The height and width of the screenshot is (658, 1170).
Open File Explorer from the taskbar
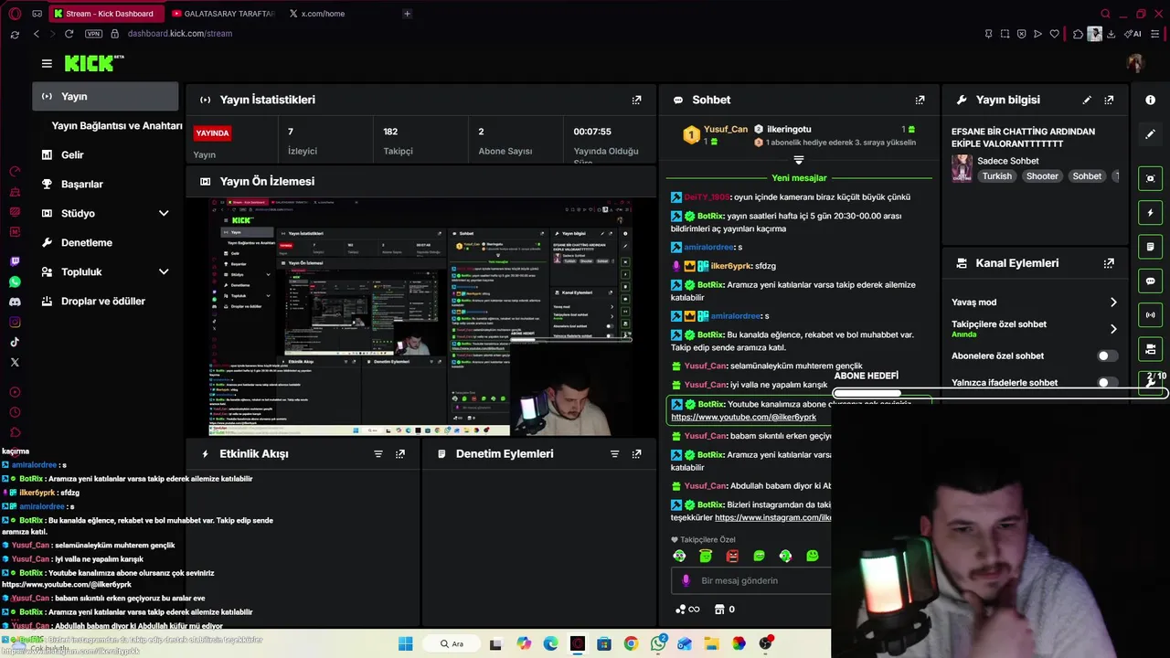coord(711,643)
